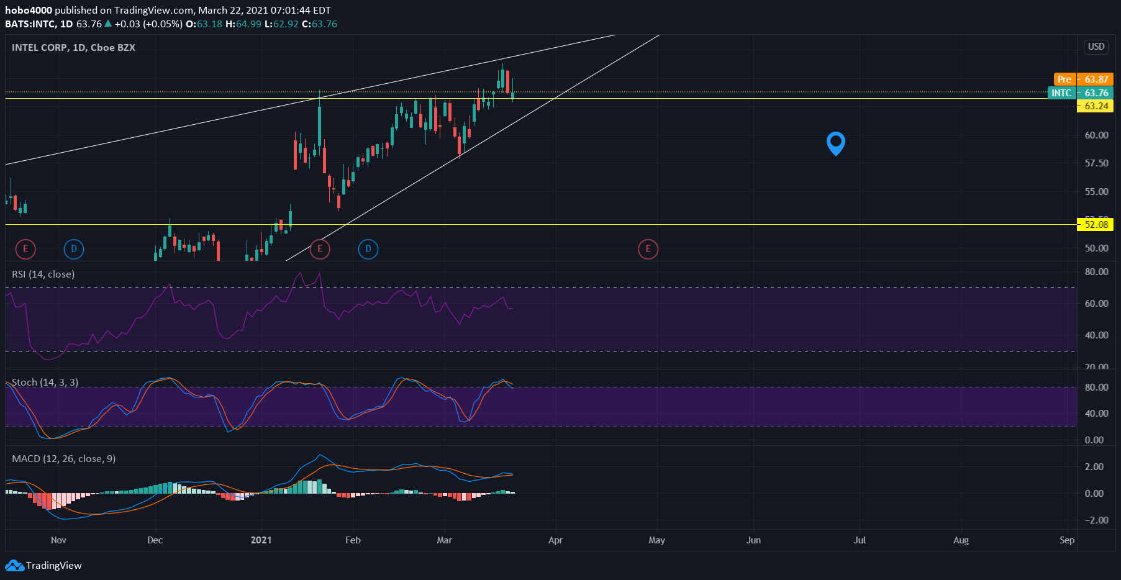Click the +0.03 (+0.05%) change value
The image size is (1121, 580).
click(x=148, y=24)
